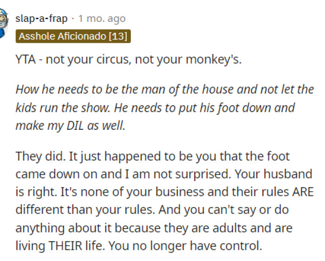Click the dot separator after username

point(73,19)
